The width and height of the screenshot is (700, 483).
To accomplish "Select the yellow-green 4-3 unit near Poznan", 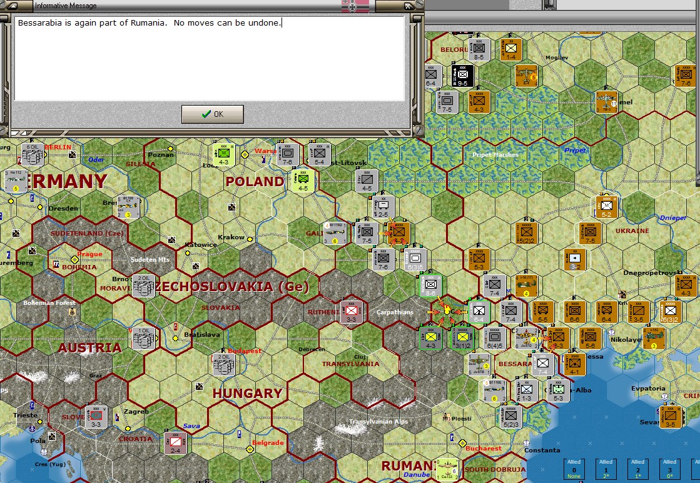I will point(224,155).
